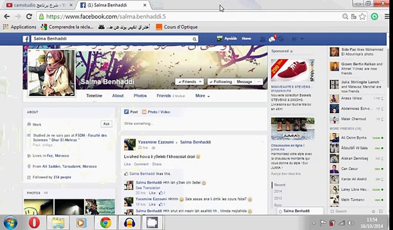This screenshot has height=230, width=393.
Task: Click the Ask button beside Work
Action: coord(107,124)
